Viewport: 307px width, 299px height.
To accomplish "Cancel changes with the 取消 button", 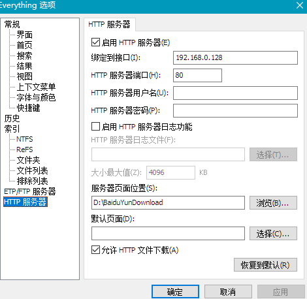I will coord(228,292).
